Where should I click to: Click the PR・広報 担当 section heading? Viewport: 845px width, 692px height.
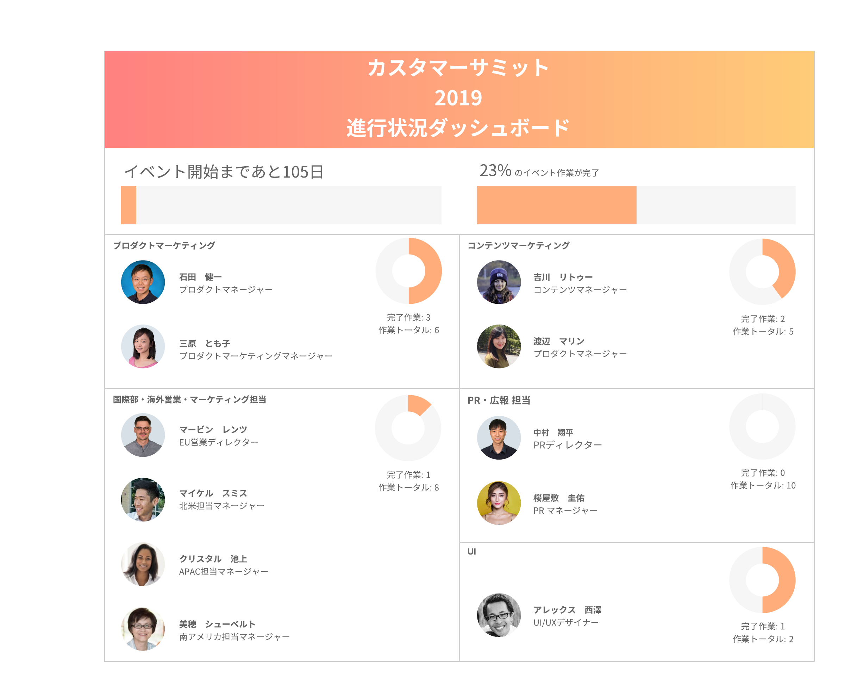499,400
